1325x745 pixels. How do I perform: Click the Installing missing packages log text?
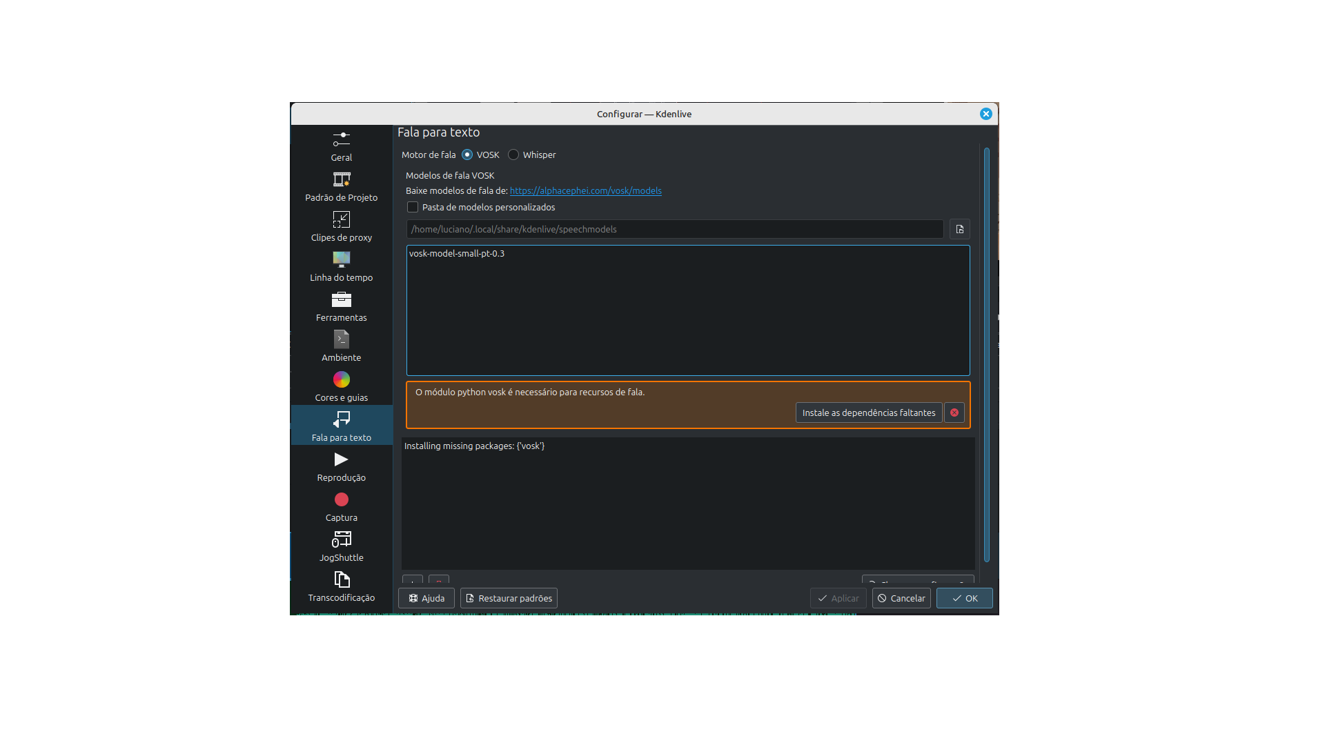click(x=474, y=446)
